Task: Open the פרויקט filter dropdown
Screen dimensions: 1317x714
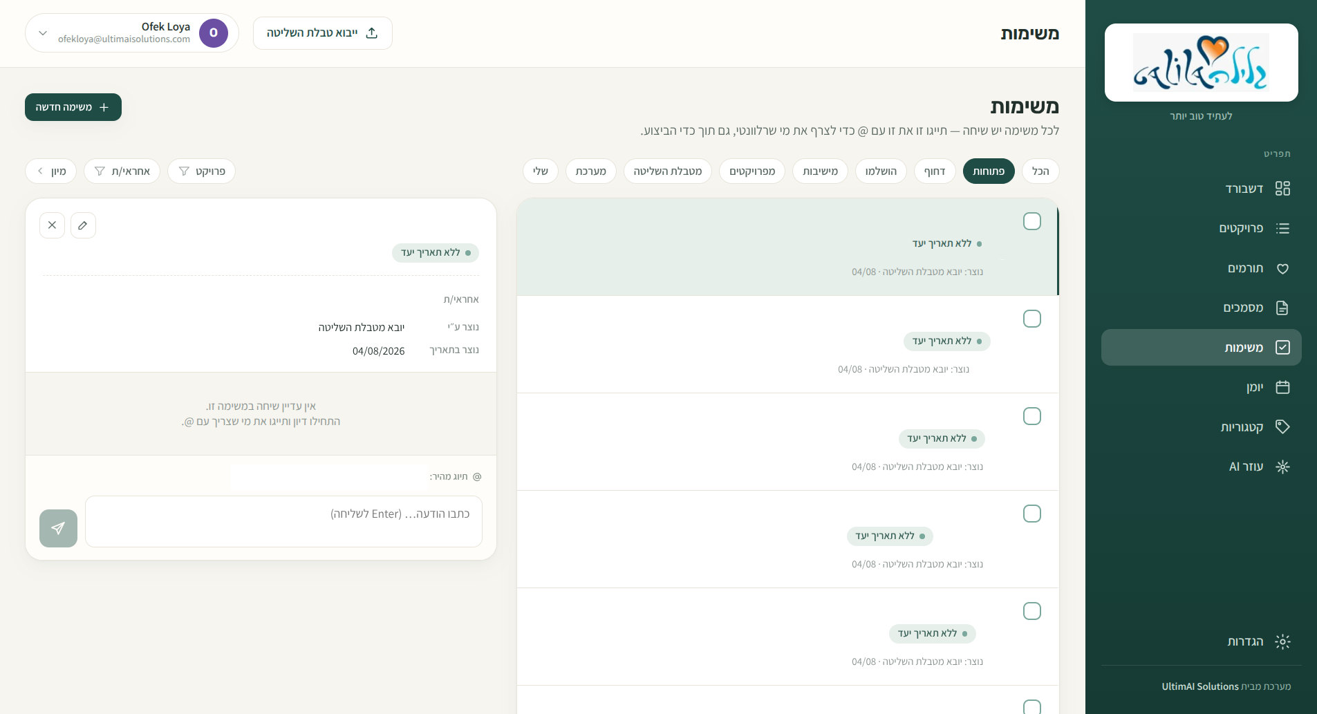Action: tap(201, 171)
